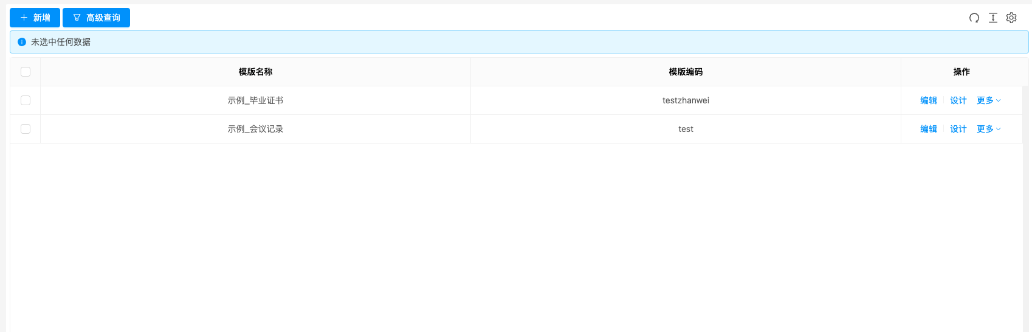The height and width of the screenshot is (332, 1032).
Task: Open the column settings gear icon
Action: point(1011,18)
